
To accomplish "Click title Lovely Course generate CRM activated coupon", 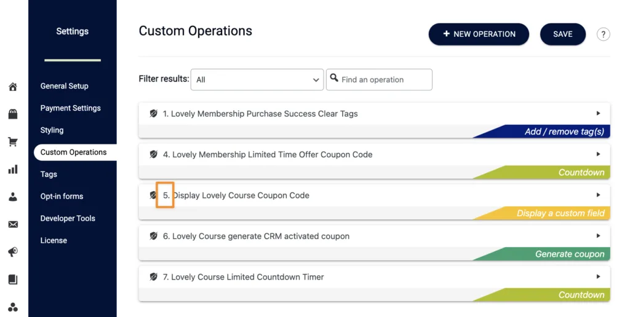I will tap(256, 236).
